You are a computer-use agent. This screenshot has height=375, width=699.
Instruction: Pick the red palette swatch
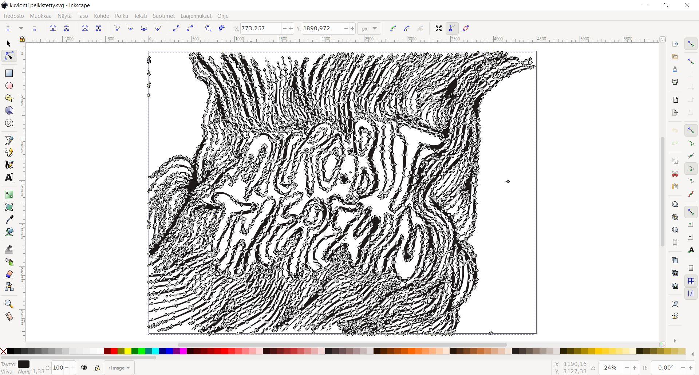click(x=114, y=351)
